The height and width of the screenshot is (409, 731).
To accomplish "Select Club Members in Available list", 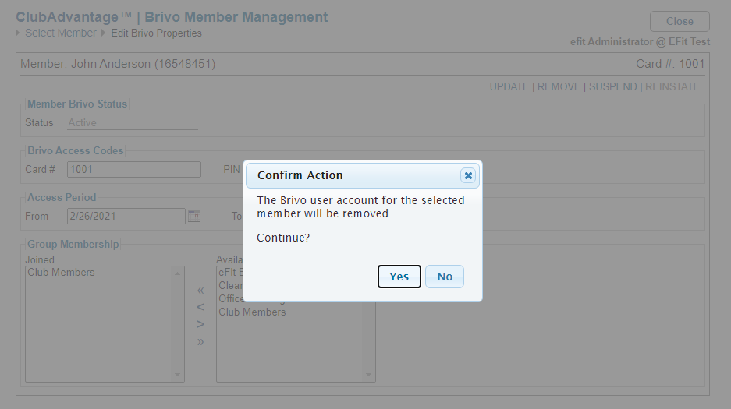I will [x=252, y=312].
